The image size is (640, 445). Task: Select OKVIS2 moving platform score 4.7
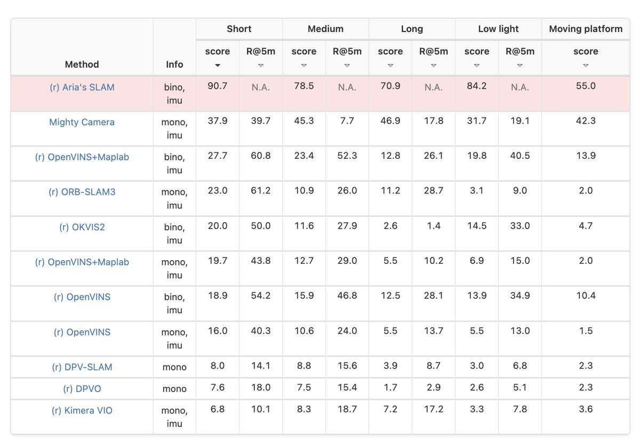[586, 226]
